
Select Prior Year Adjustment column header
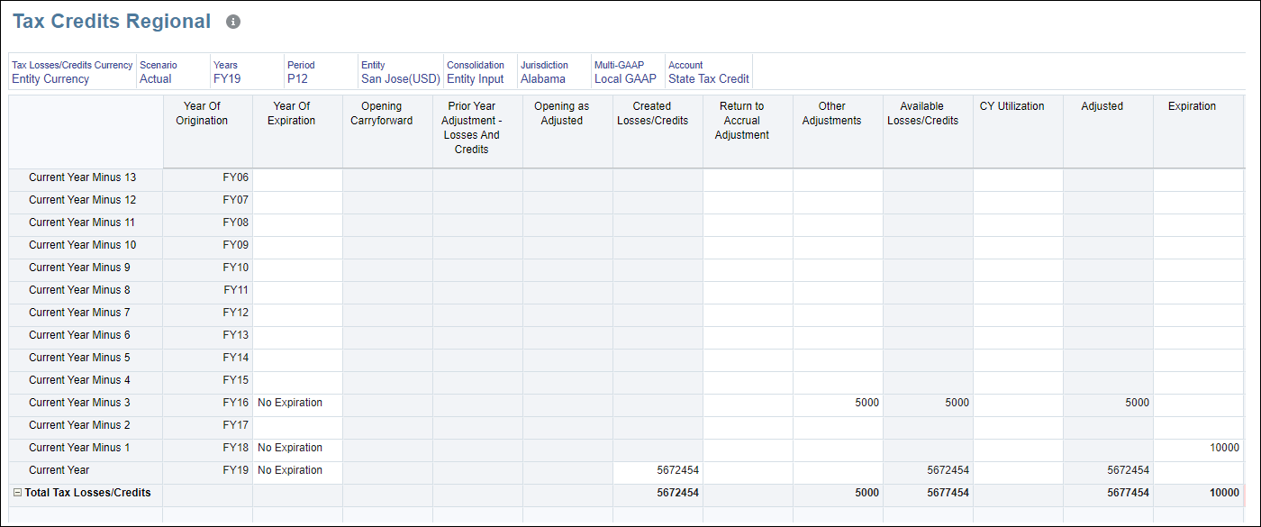point(478,132)
